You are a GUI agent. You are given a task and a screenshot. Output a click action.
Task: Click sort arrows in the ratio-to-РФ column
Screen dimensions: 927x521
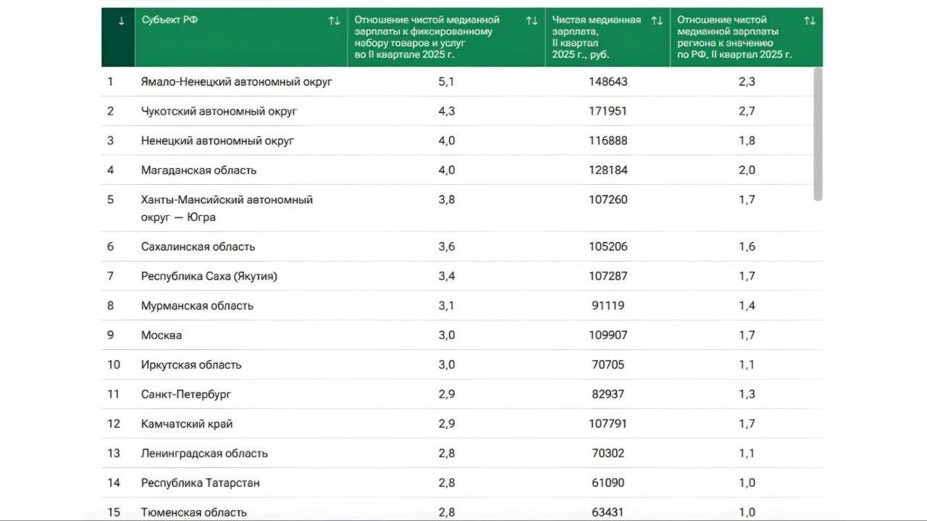[810, 20]
